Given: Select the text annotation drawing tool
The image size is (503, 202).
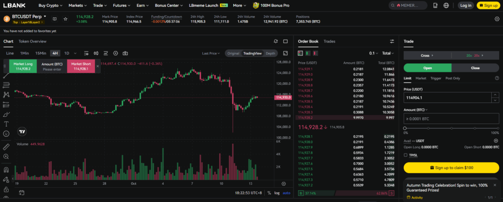Looking at the screenshot, I should 6,124.
